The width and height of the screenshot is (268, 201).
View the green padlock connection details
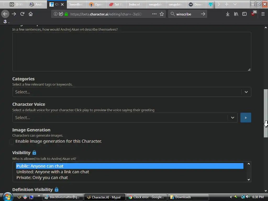point(66,14)
